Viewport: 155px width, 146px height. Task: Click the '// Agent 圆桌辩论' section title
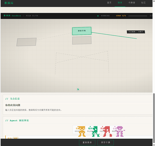(17, 121)
